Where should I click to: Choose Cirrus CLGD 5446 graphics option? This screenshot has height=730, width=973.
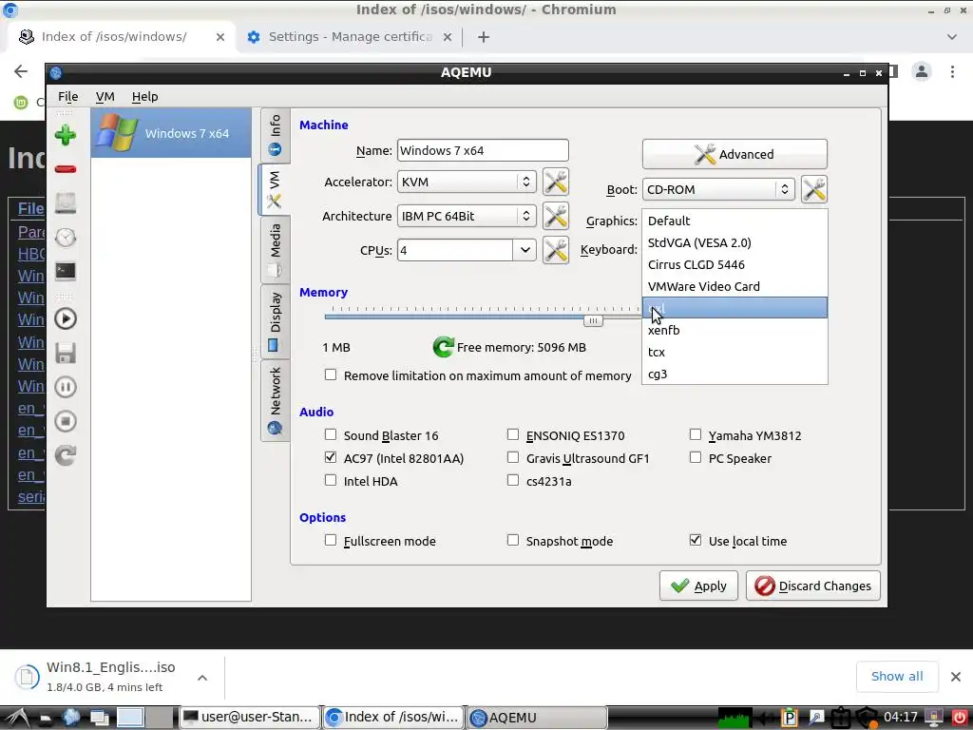735,264
